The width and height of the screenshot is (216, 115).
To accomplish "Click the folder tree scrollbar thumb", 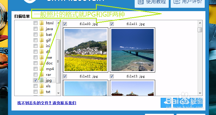I will click(x=58, y=61).
